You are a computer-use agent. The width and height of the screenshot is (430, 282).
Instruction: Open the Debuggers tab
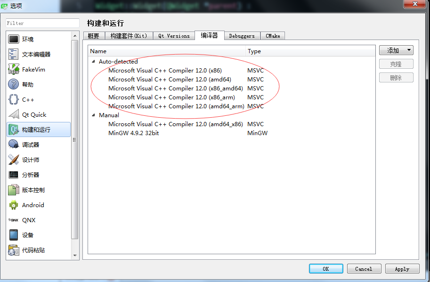click(242, 36)
